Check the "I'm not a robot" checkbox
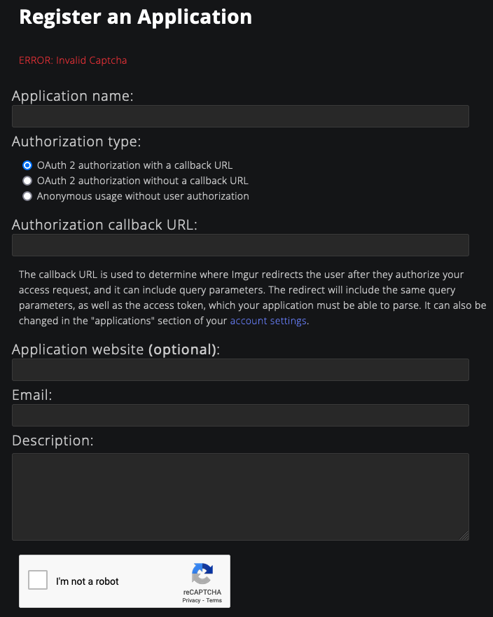 (38, 581)
